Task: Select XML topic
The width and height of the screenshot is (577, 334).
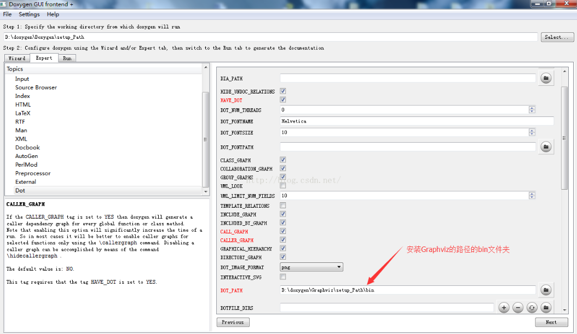Action: 21,139
